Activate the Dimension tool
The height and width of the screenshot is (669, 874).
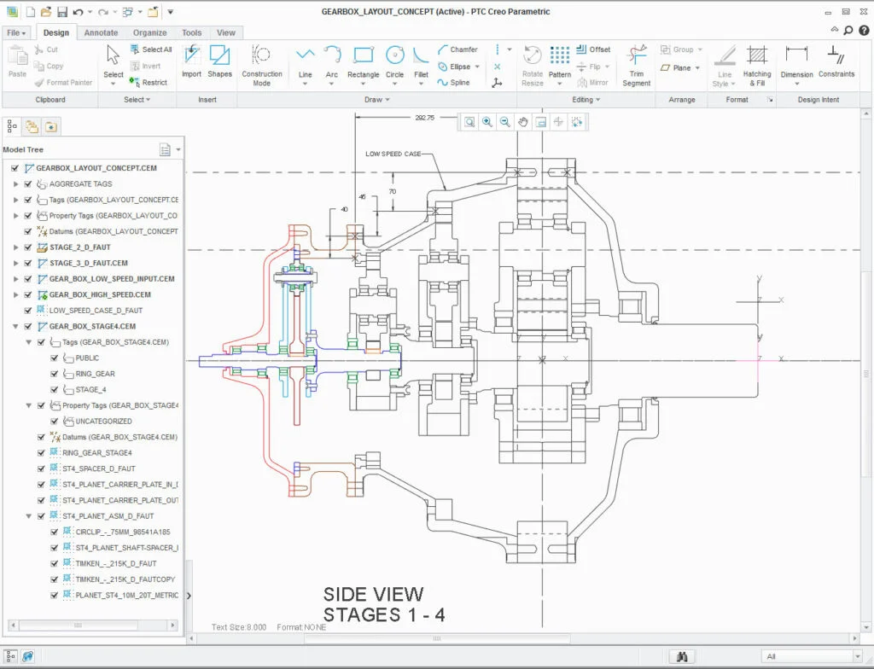[795, 67]
